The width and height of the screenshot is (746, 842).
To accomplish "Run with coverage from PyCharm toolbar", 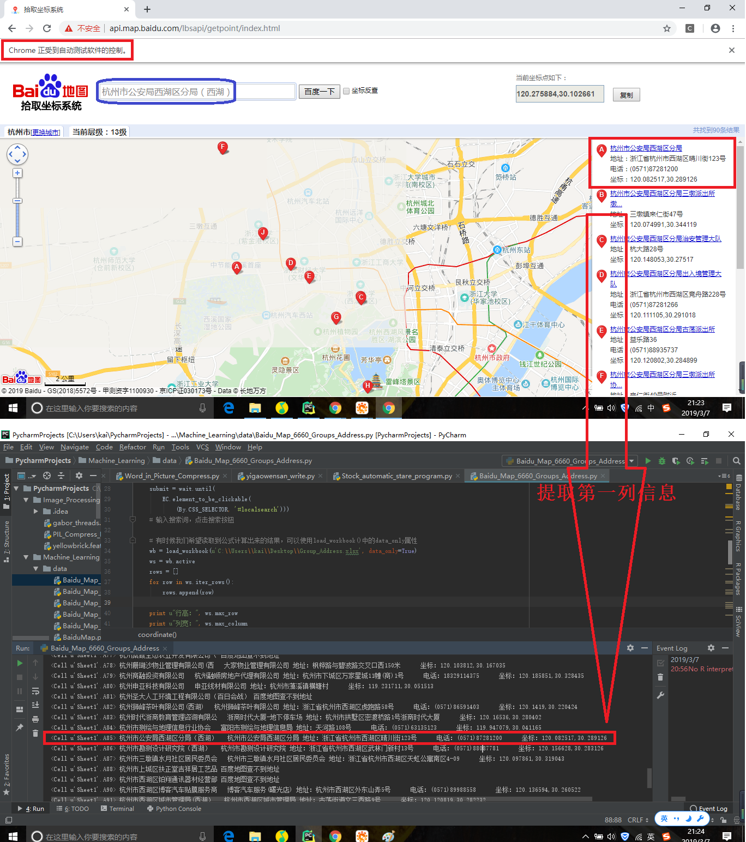I will (676, 461).
